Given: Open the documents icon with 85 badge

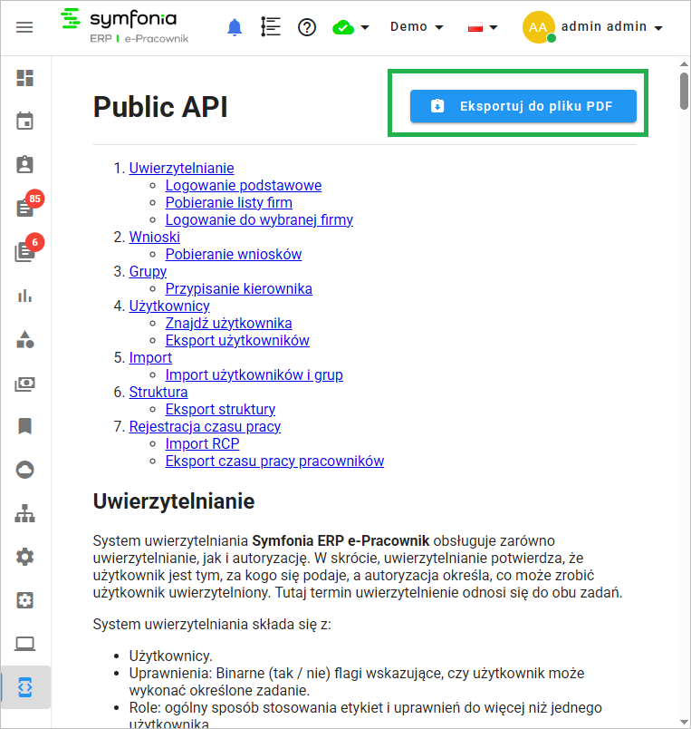Looking at the screenshot, I should click(x=25, y=208).
